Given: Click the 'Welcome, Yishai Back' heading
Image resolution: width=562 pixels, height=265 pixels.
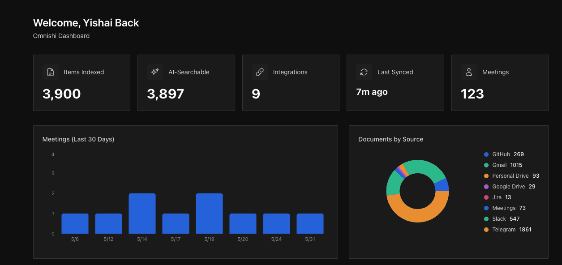Looking at the screenshot, I should [86, 23].
